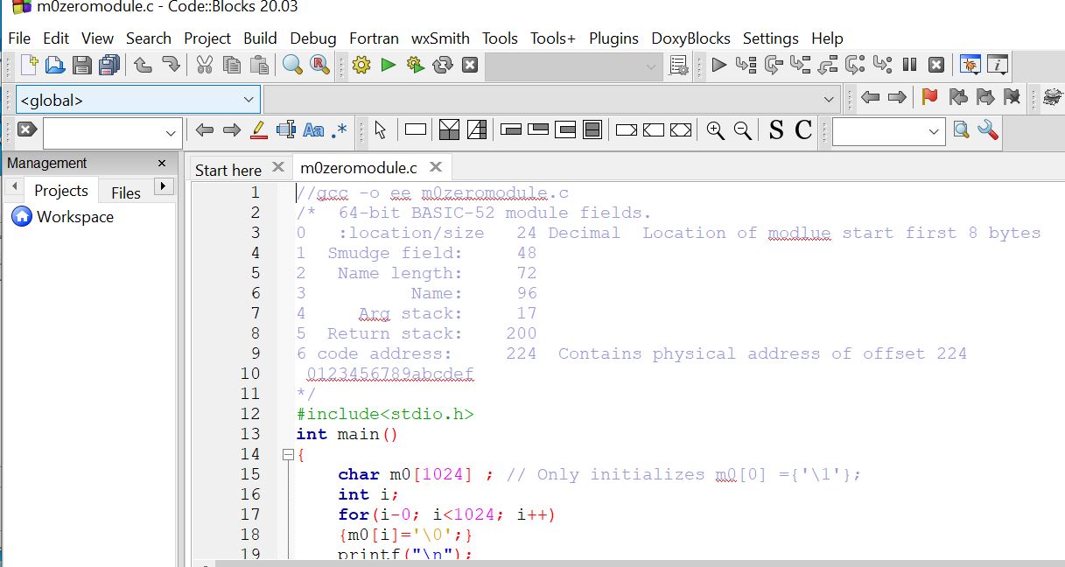Show more Management tabs with the right arrow

pyautogui.click(x=164, y=186)
